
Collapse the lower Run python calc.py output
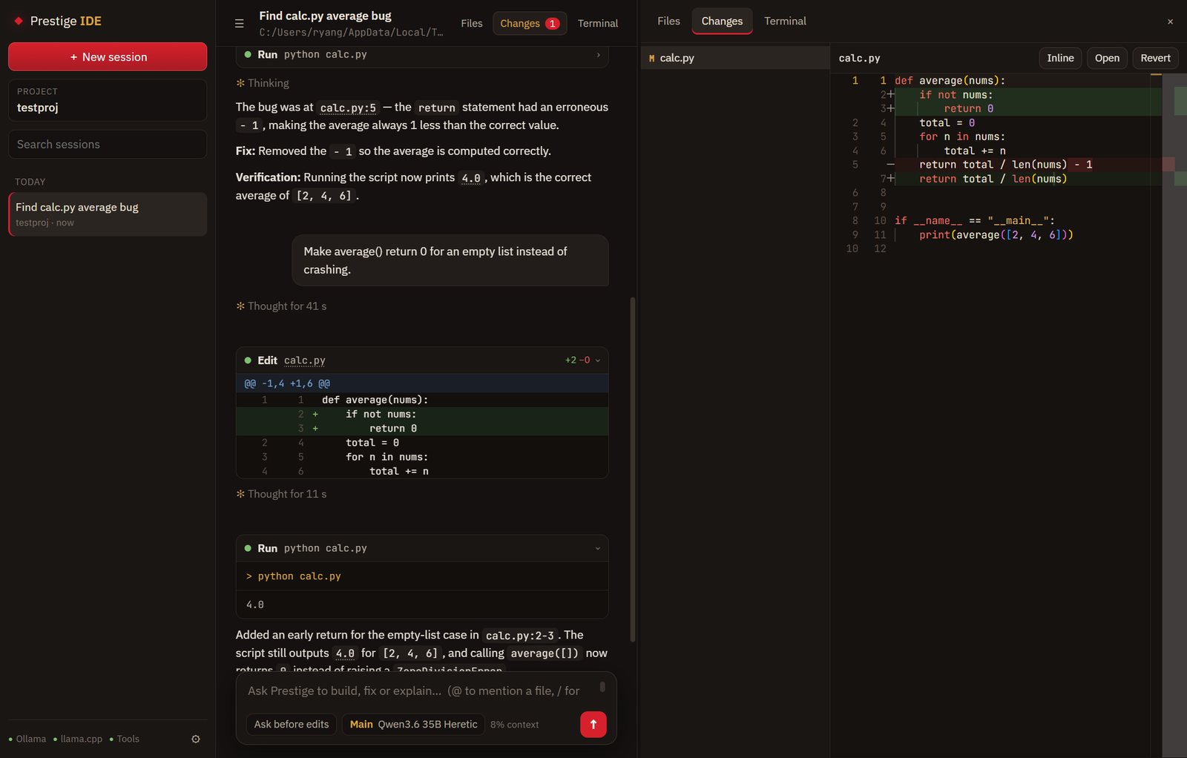tap(598, 549)
